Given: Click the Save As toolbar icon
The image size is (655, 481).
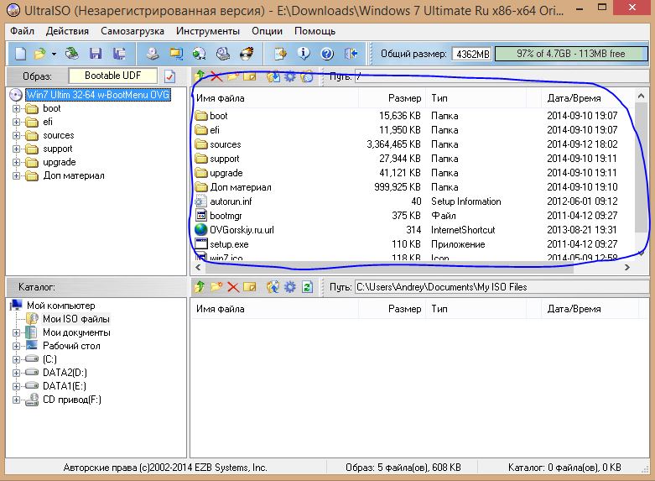Looking at the screenshot, I should click(x=119, y=54).
